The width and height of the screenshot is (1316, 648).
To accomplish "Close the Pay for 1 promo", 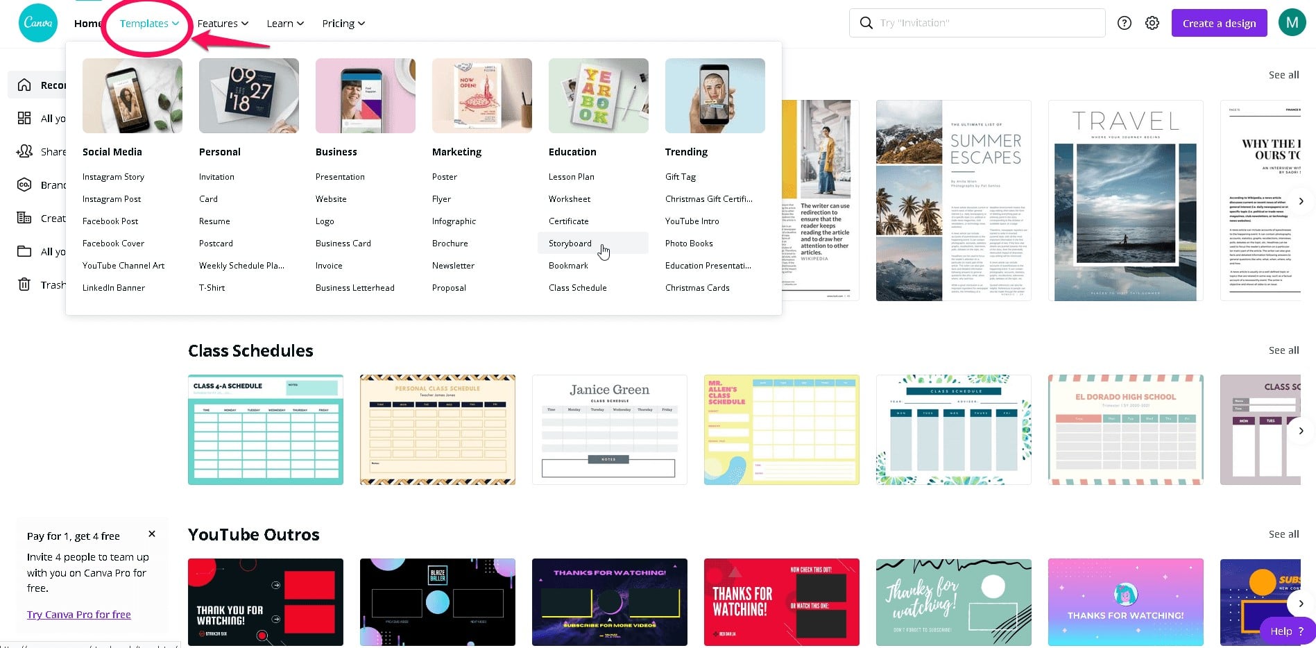I will 152,534.
